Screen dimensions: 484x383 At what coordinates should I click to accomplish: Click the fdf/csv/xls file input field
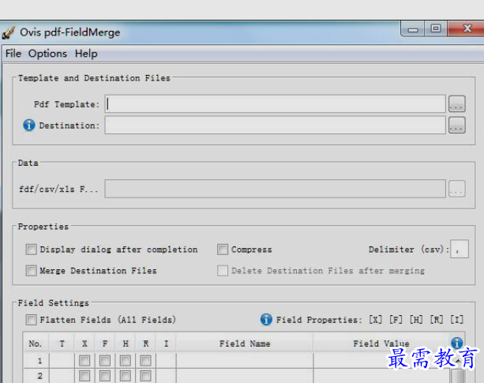point(275,189)
